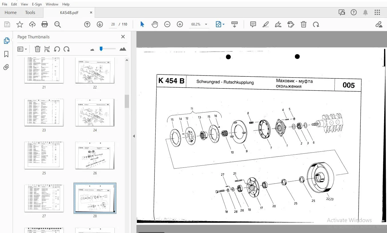Open the Window menu
The height and width of the screenshot is (233, 387).
click(52, 4)
